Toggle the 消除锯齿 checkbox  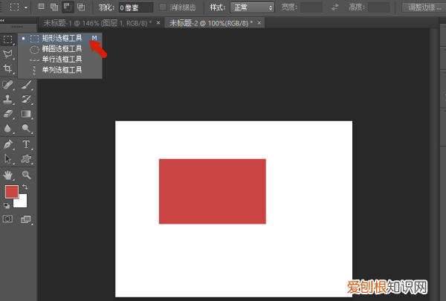coord(163,7)
